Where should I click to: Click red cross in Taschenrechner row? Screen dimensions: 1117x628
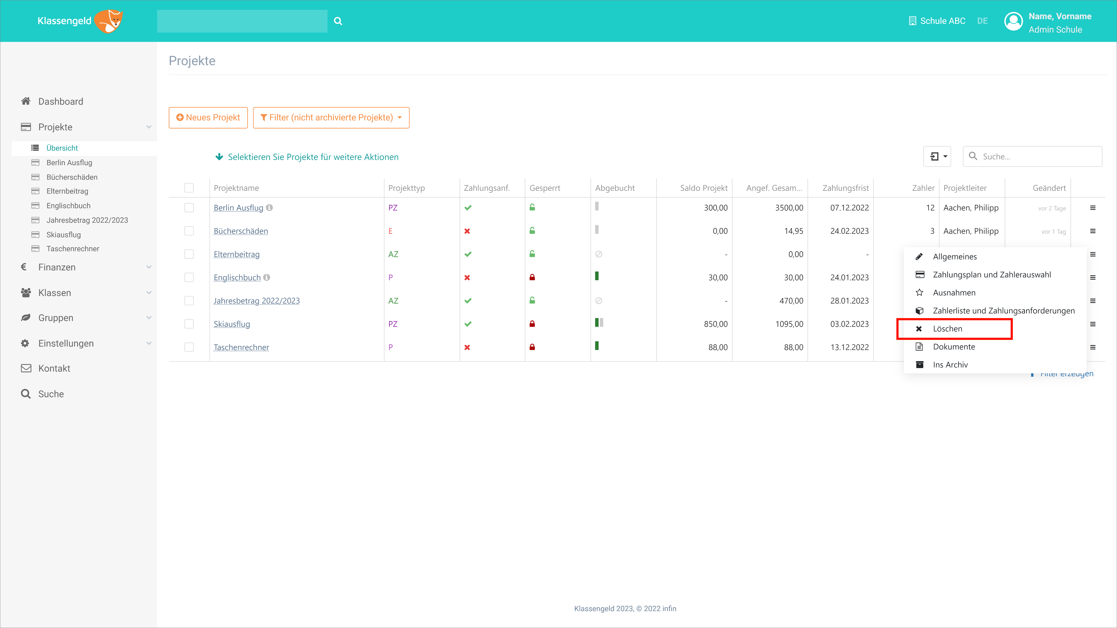[467, 347]
